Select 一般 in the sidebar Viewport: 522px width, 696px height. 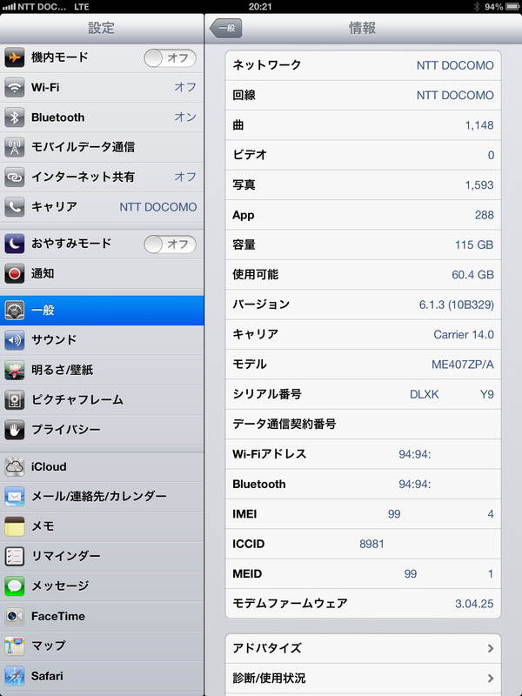(102, 311)
